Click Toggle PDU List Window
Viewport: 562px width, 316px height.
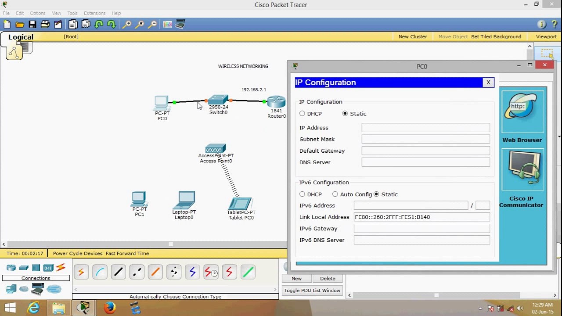click(x=312, y=291)
